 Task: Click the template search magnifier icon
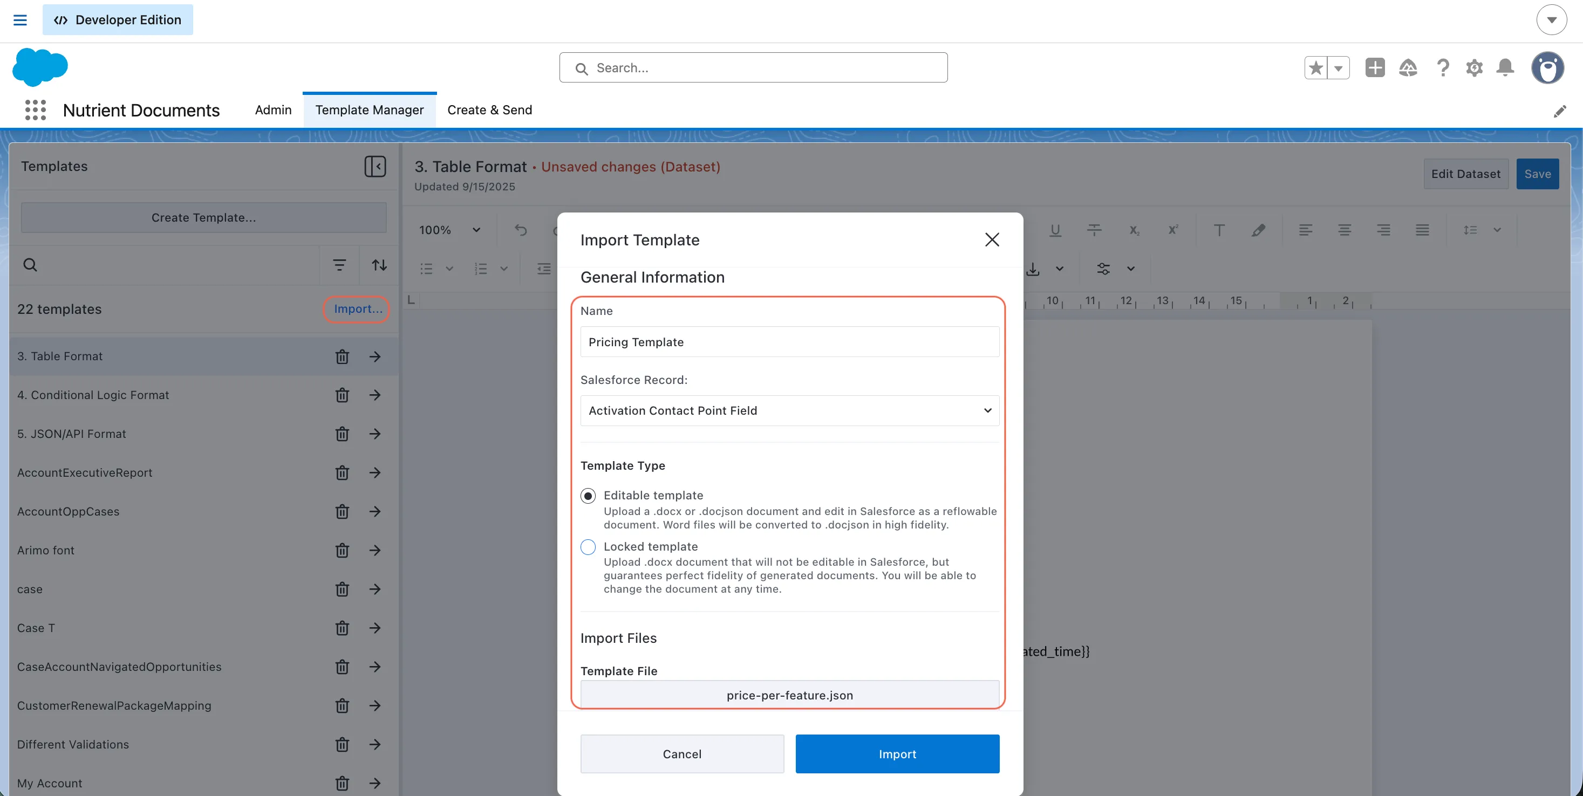(x=30, y=265)
